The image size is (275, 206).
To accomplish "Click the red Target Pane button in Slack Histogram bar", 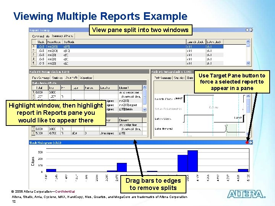I will tap(247, 143).
